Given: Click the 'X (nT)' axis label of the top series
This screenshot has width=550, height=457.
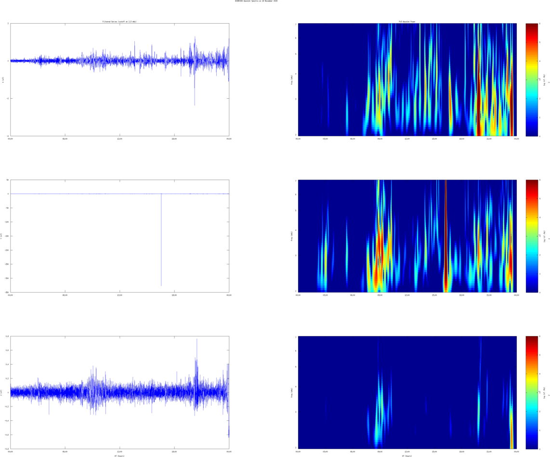Looking at the screenshot, I should point(3,79).
